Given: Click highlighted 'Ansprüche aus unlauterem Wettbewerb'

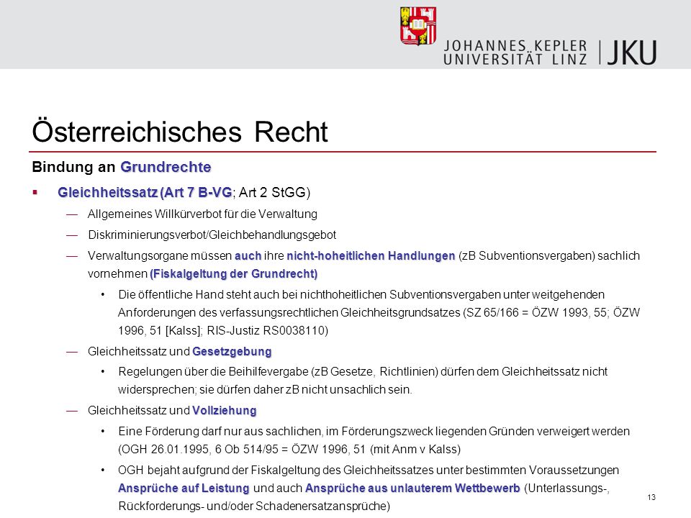Looking at the screenshot, I should coord(412,488).
